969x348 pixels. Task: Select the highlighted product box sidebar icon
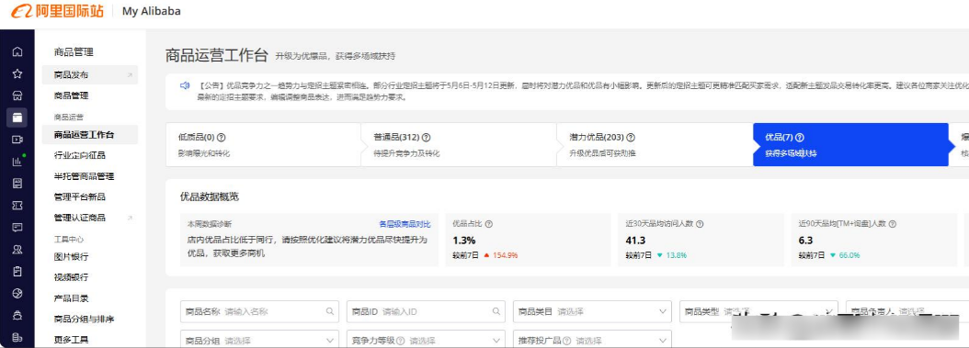[x=17, y=118]
